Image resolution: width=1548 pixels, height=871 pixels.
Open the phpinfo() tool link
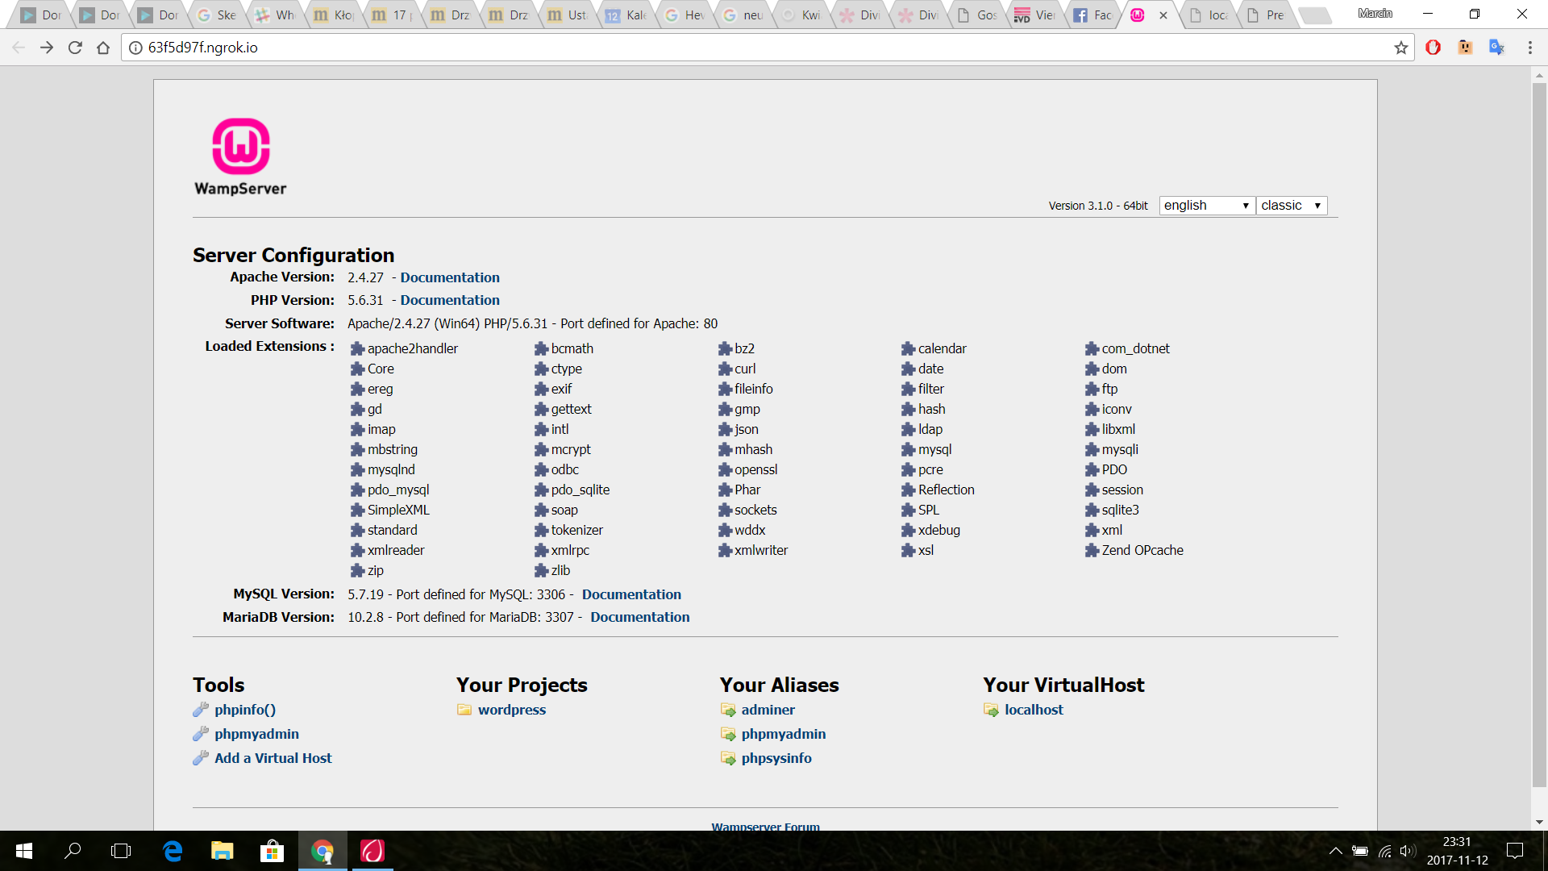click(x=245, y=710)
